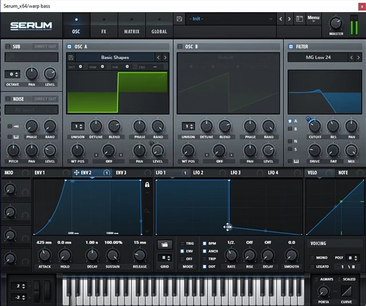Click SUB OCTAVE stepper
Screen dimensions: 366x306
pos(12,74)
